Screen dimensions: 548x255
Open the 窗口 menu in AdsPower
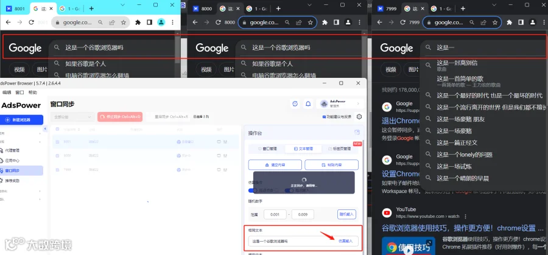pyautogui.click(x=19, y=93)
